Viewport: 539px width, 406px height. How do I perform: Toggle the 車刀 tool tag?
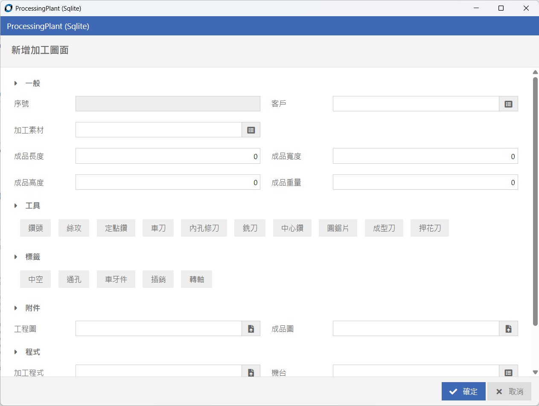tap(158, 228)
